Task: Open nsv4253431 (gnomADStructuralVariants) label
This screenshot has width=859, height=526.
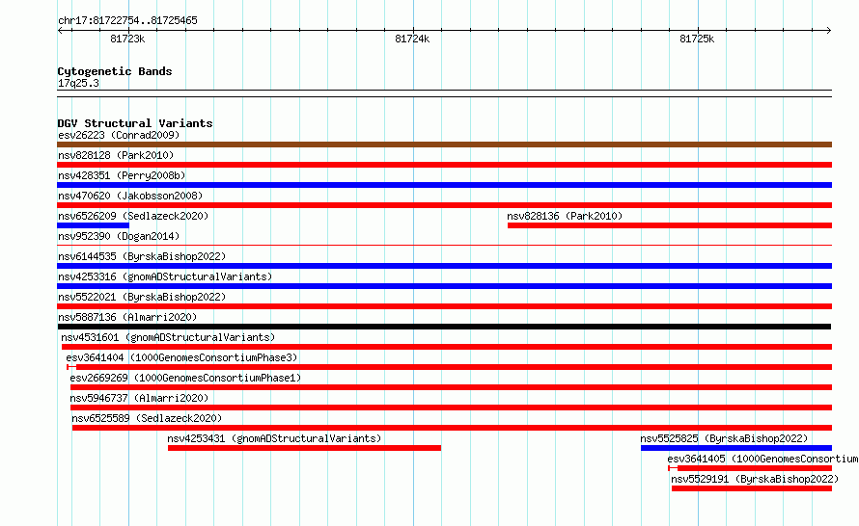Action: click(274, 438)
